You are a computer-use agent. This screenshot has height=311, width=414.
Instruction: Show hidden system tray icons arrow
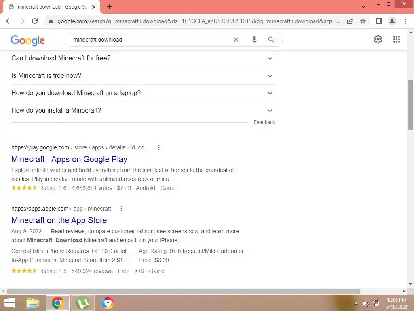coord(356,303)
